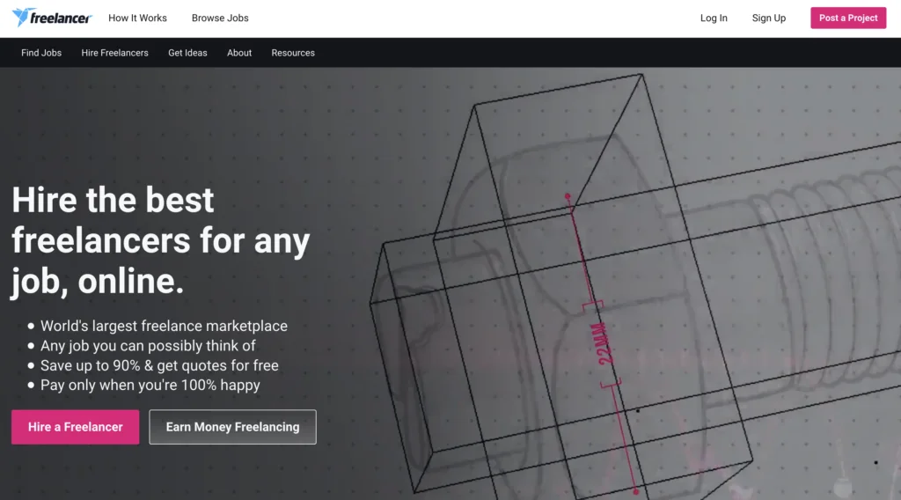The image size is (901, 500).
Task: Open the Sign Up page
Action: pos(769,18)
